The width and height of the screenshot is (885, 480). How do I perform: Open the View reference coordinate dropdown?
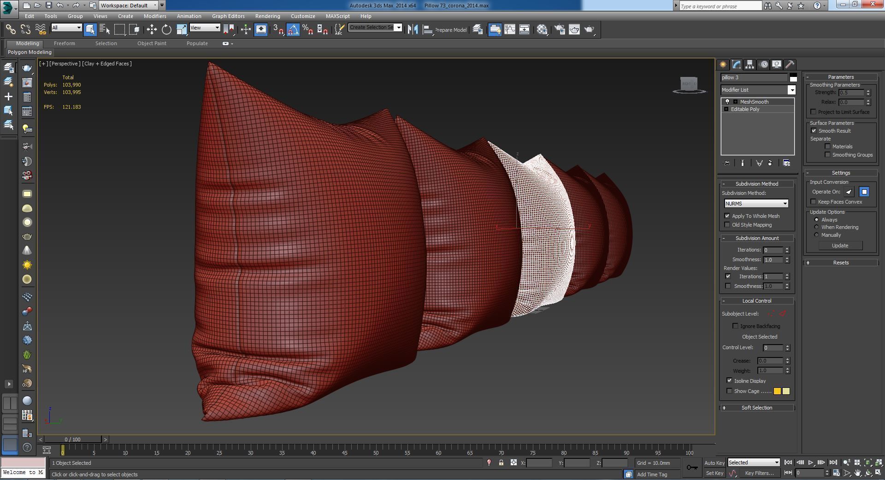(x=205, y=28)
